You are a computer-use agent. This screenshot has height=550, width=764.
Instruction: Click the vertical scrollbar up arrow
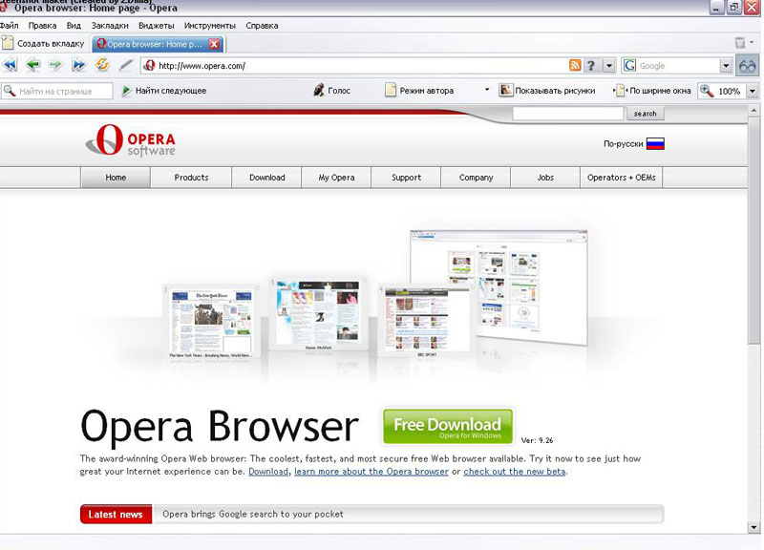click(x=753, y=111)
